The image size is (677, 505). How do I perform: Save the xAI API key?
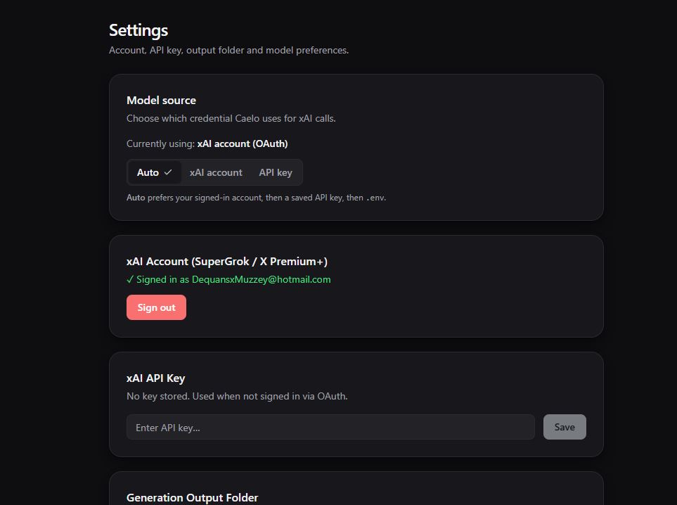(565, 427)
